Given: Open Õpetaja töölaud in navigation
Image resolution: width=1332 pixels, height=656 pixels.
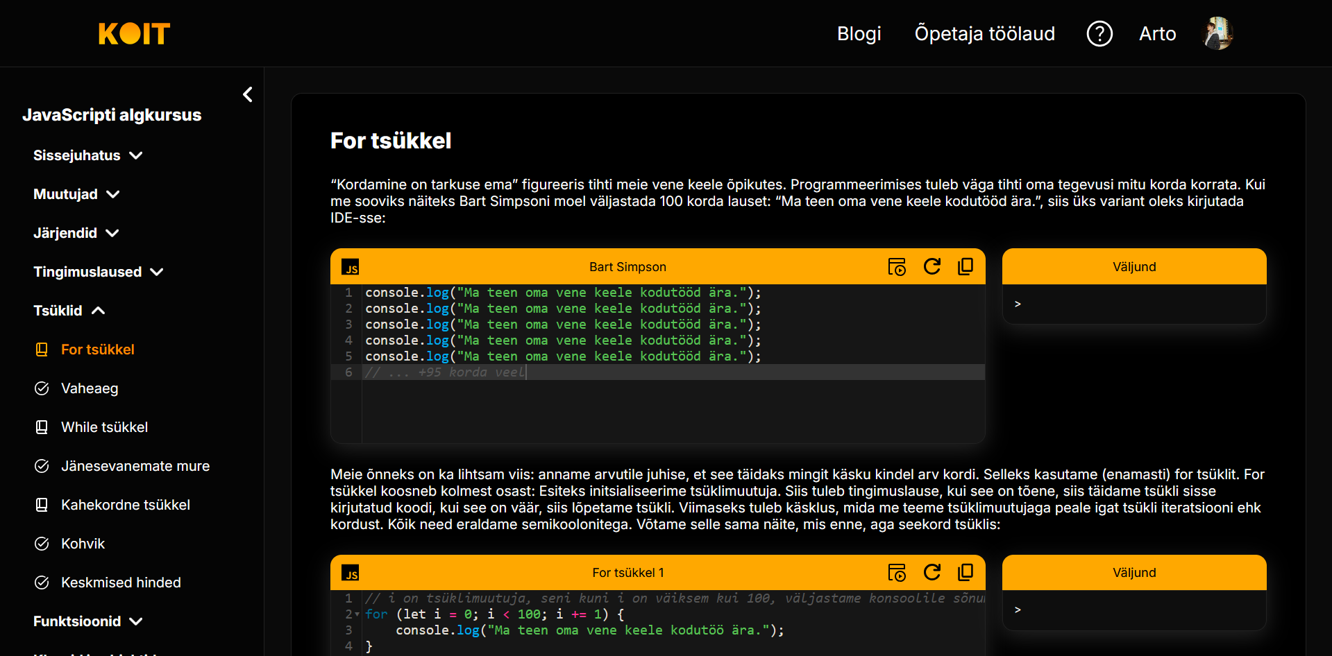Looking at the screenshot, I should click(984, 34).
